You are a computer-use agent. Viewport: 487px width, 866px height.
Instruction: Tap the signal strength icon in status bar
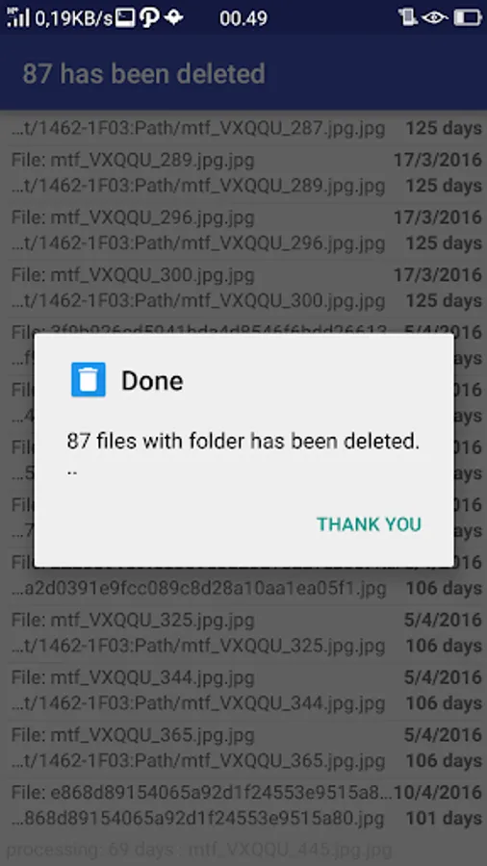[17, 17]
